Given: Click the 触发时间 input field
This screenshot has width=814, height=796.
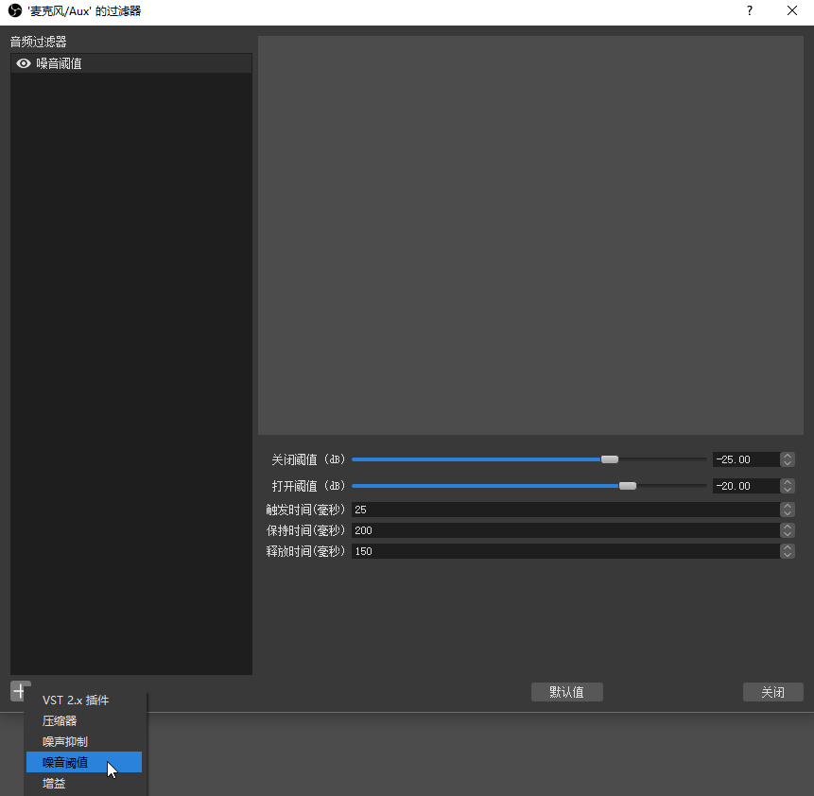Looking at the screenshot, I should click(565, 510).
